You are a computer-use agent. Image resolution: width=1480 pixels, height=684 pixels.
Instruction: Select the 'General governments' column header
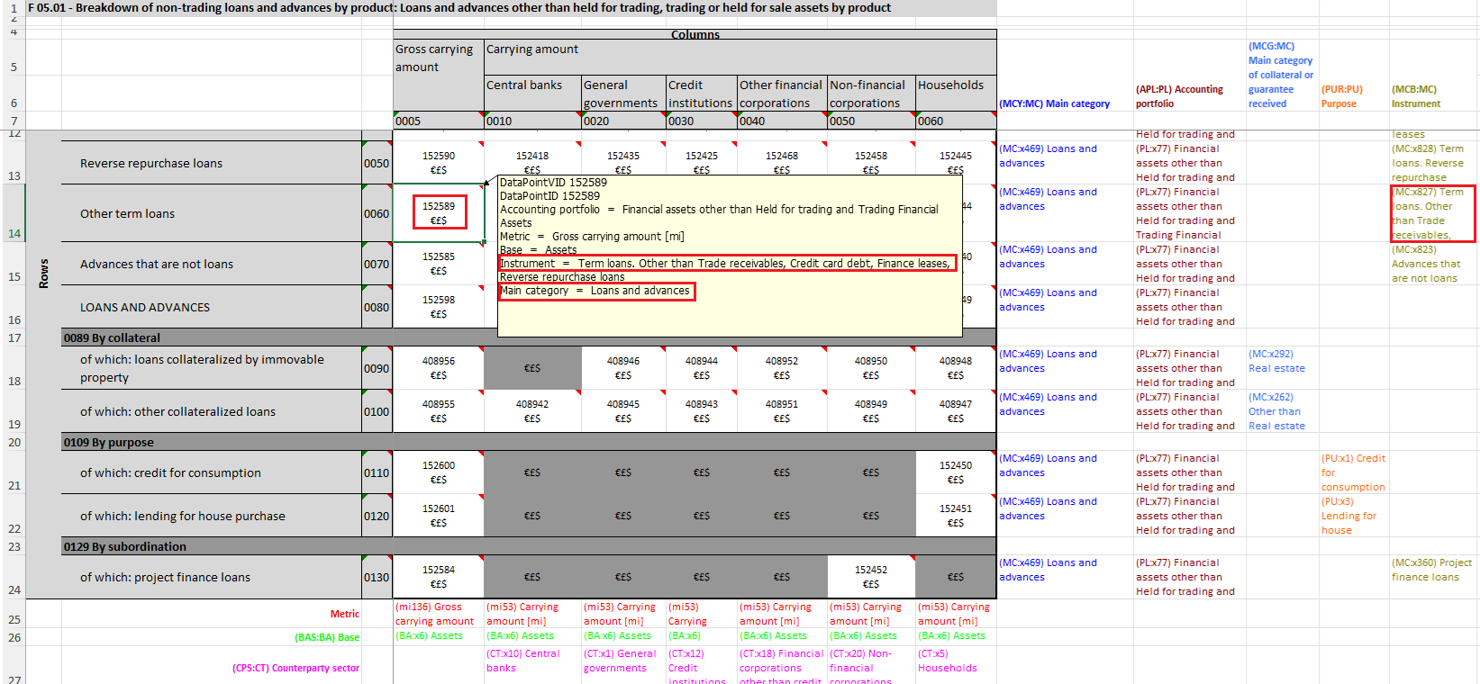pos(623,94)
